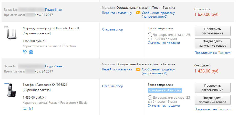237x115 pixels.
Task: Open the Zyxel Keenetic router thumbnail
Action: [12, 33]
